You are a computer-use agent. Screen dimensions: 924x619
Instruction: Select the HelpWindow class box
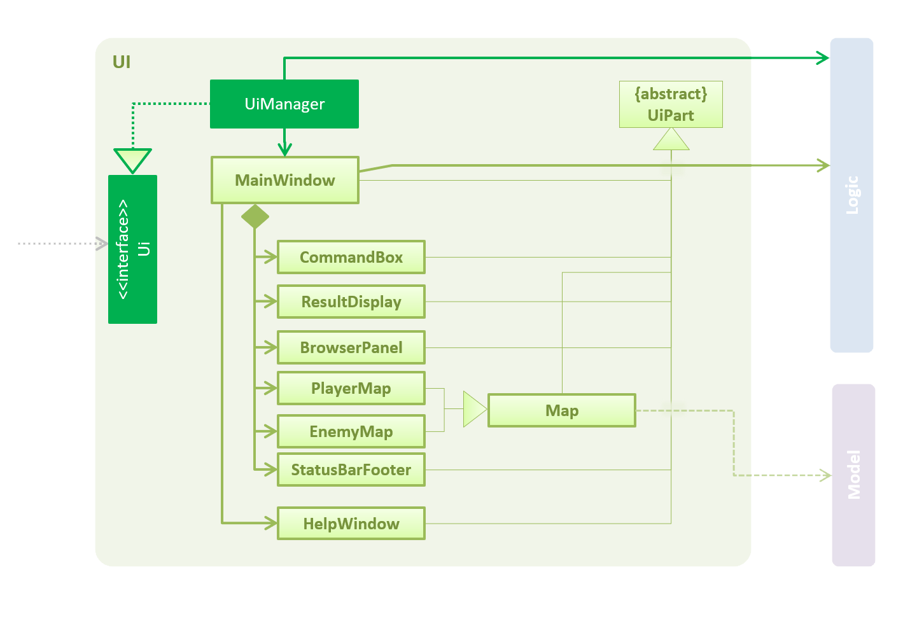click(x=351, y=524)
